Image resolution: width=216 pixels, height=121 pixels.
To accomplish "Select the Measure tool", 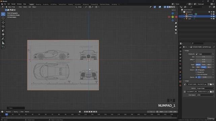I will 3,43.
